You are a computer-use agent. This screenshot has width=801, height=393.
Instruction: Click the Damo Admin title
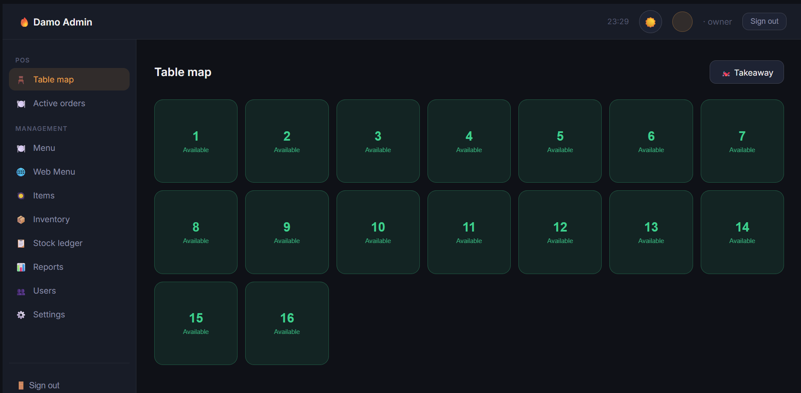tap(63, 22)
